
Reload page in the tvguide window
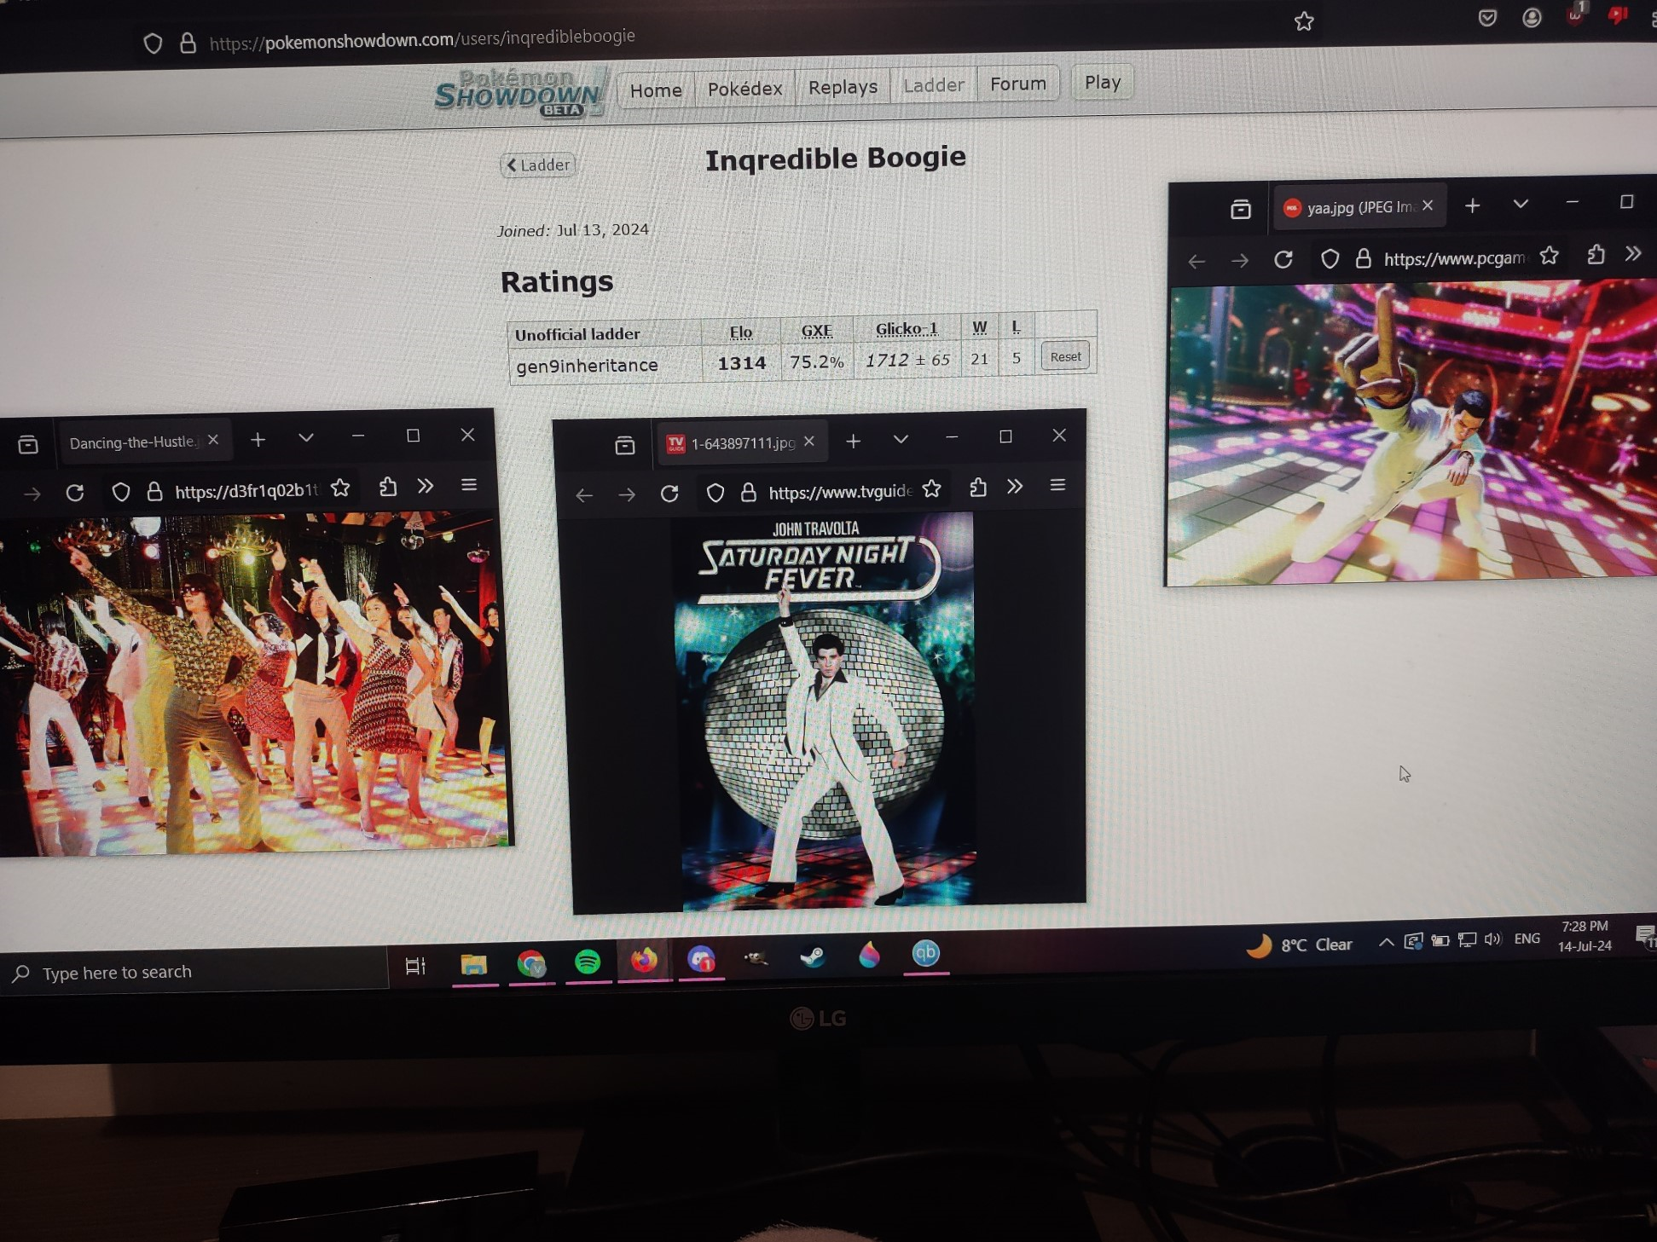[x=669, y=494]
